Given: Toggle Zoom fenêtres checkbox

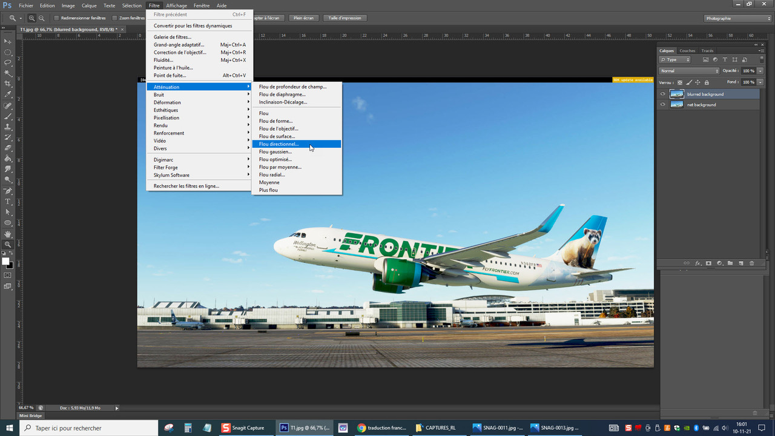Looking at the screenshot, I should tap(114, 18).
